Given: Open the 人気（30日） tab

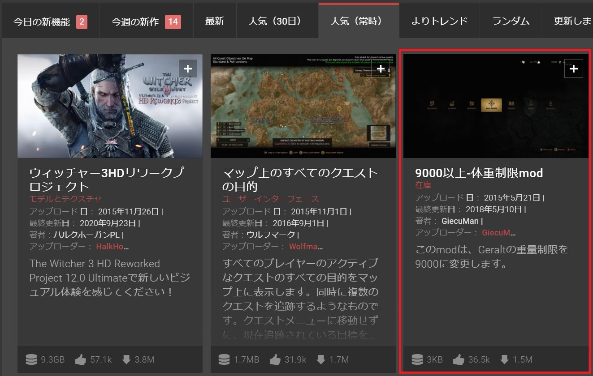Looking at the screenshot, I should pos(276,20).
